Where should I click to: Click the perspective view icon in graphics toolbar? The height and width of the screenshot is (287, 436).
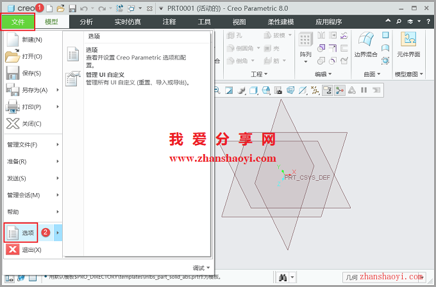point(290,90)
